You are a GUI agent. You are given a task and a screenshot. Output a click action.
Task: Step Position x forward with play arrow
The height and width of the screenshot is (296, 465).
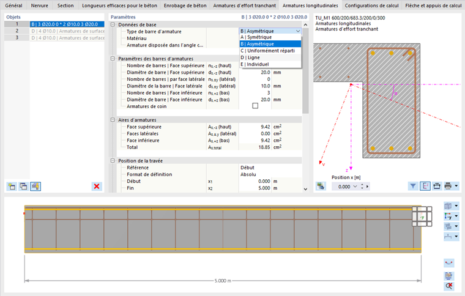[x=368, y=187]
